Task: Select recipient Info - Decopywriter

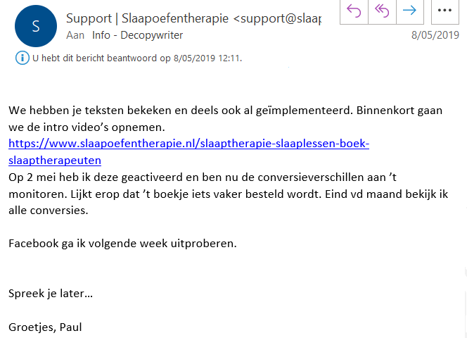Action: 132,35
